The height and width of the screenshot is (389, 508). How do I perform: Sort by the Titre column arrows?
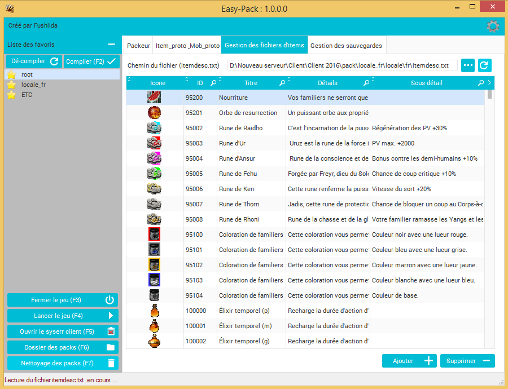pyautogui.click(x=220, y=79)
